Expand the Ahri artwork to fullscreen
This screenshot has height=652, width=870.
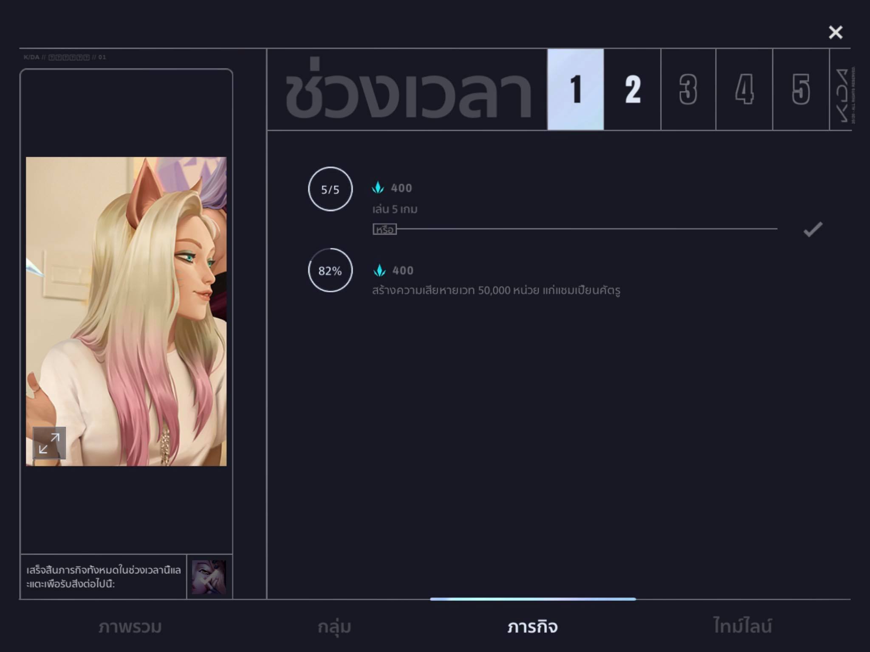tap(49, 443)
